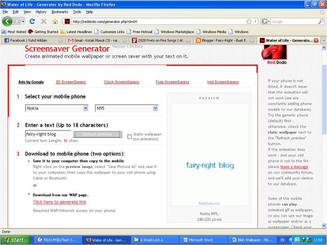This screenshot has width=327, height=245.
Task: Open the Bookmarks menu
Action: (59, 11)
